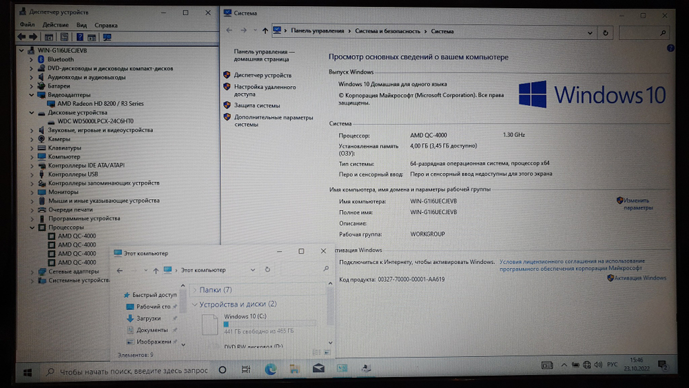Select the Bluetooth device category
The height and width of the screenshot is (388, 689).
[x=61, y=59]
